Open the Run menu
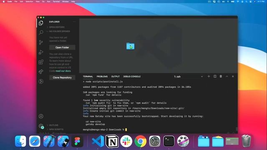Screen dimensions: 267x150 pyautogui.click(x=49, y=2)
